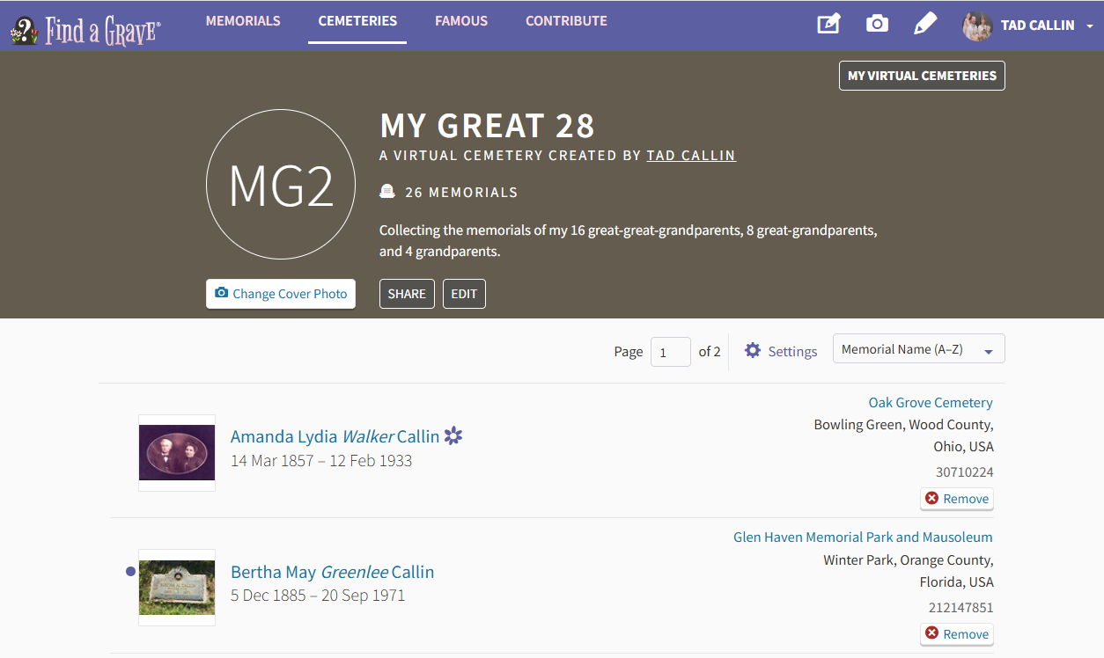
Task: Open the Famous navigation tab
Action: 461,21
